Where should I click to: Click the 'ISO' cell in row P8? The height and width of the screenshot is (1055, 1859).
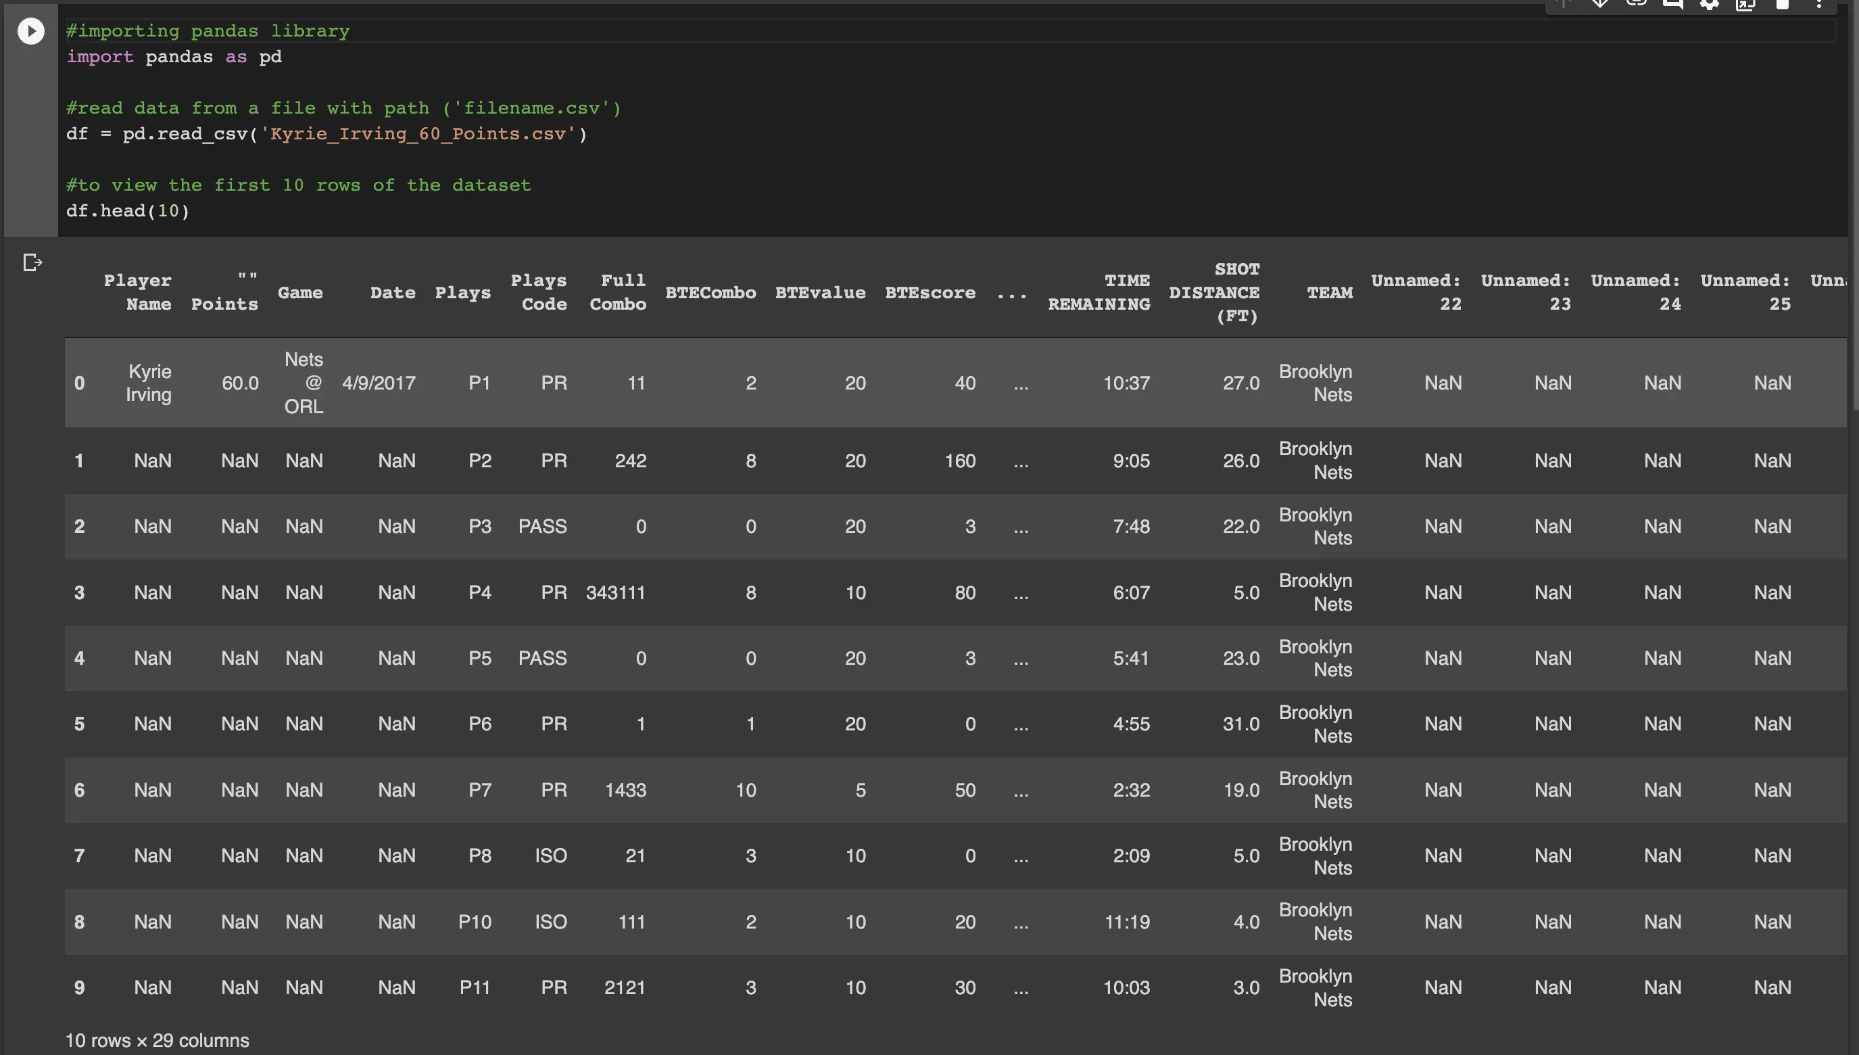coord(551,855)
